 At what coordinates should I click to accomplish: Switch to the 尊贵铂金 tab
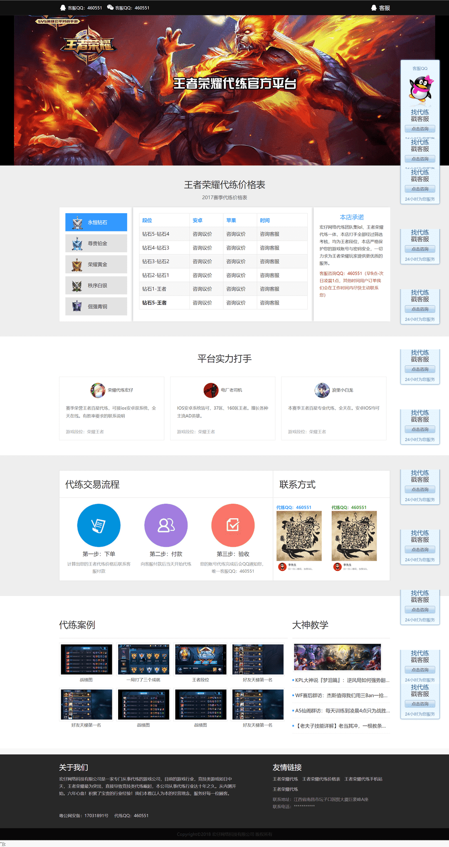(96, 243)
